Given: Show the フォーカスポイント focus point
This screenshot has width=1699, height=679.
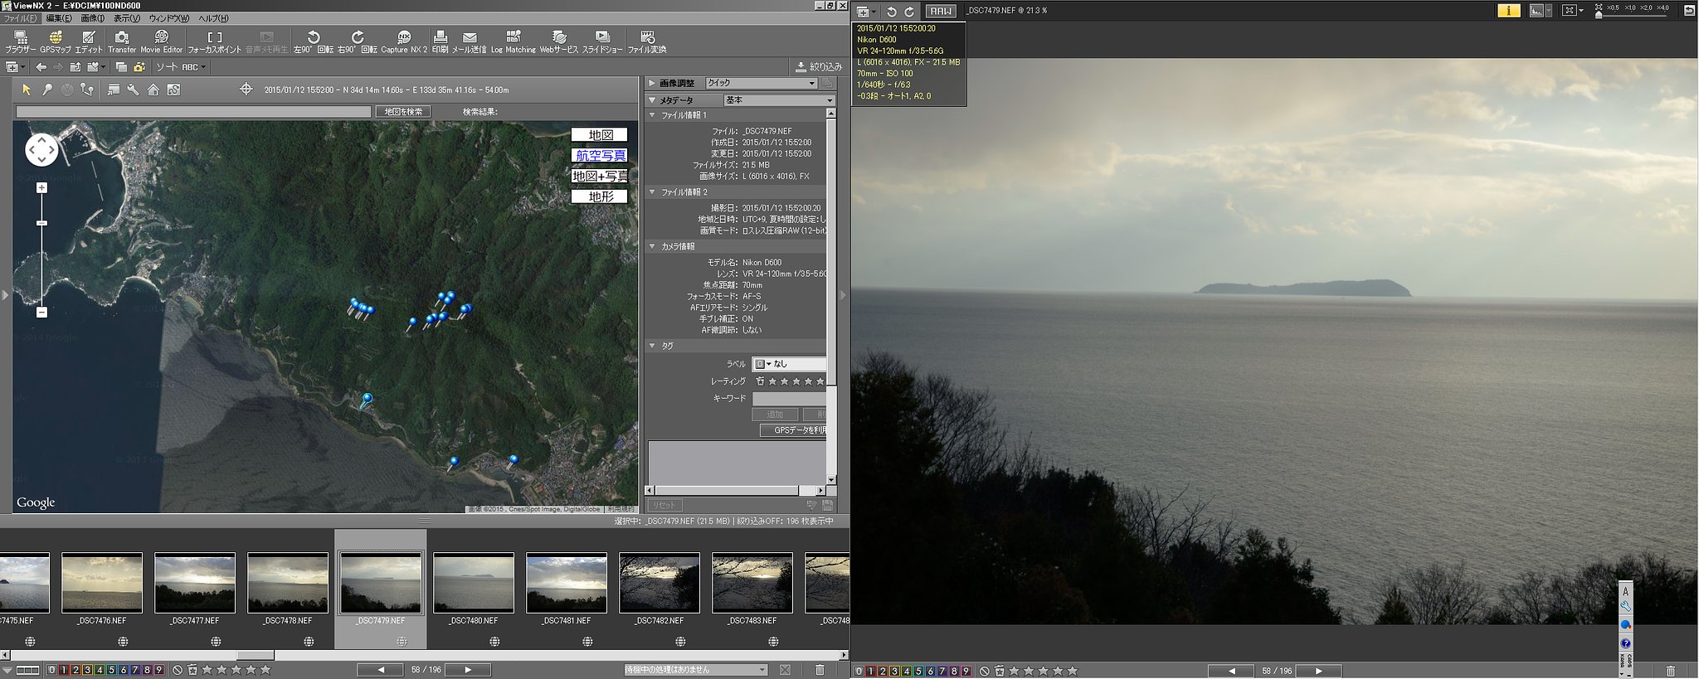Looking at the screenshot, I should click(215, 41).
